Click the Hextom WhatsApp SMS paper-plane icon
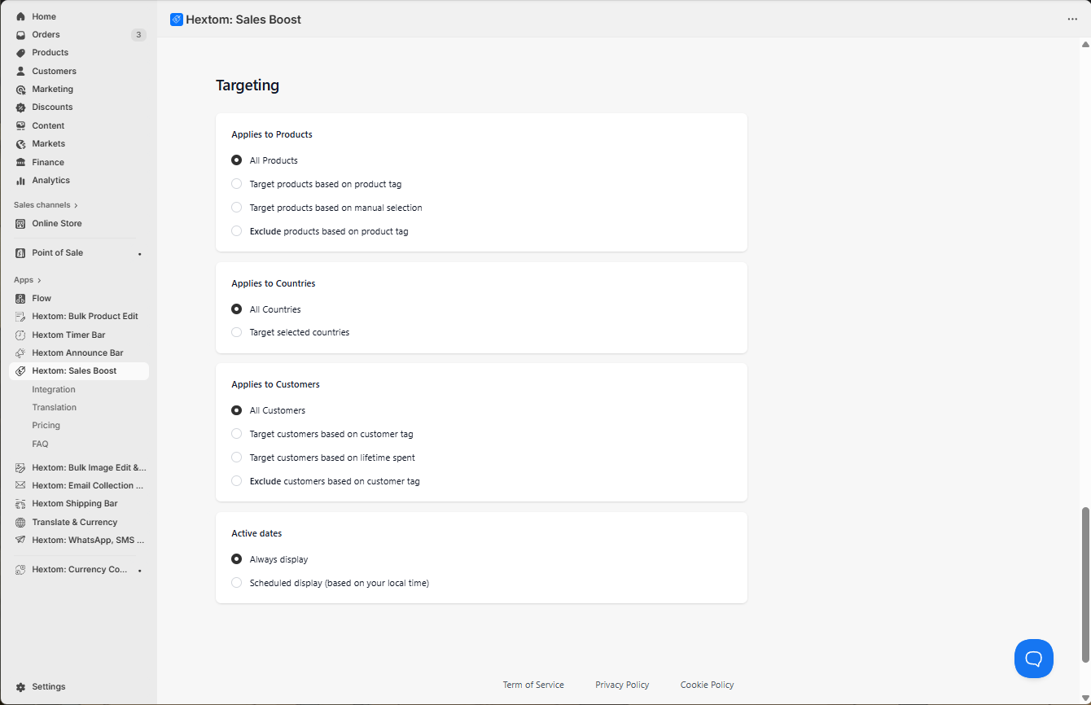This screenshot has height=705, width=1091. (x=21, y=541)
